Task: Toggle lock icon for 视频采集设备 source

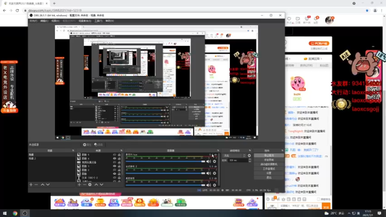Action: tap(119, 162)
